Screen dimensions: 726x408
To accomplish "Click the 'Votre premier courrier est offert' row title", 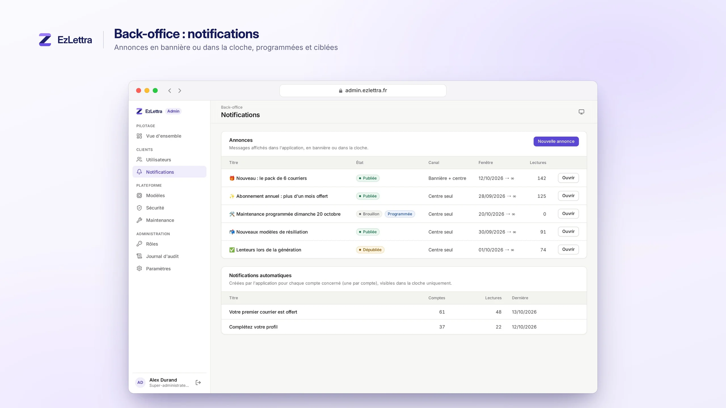I will (263, 312).
